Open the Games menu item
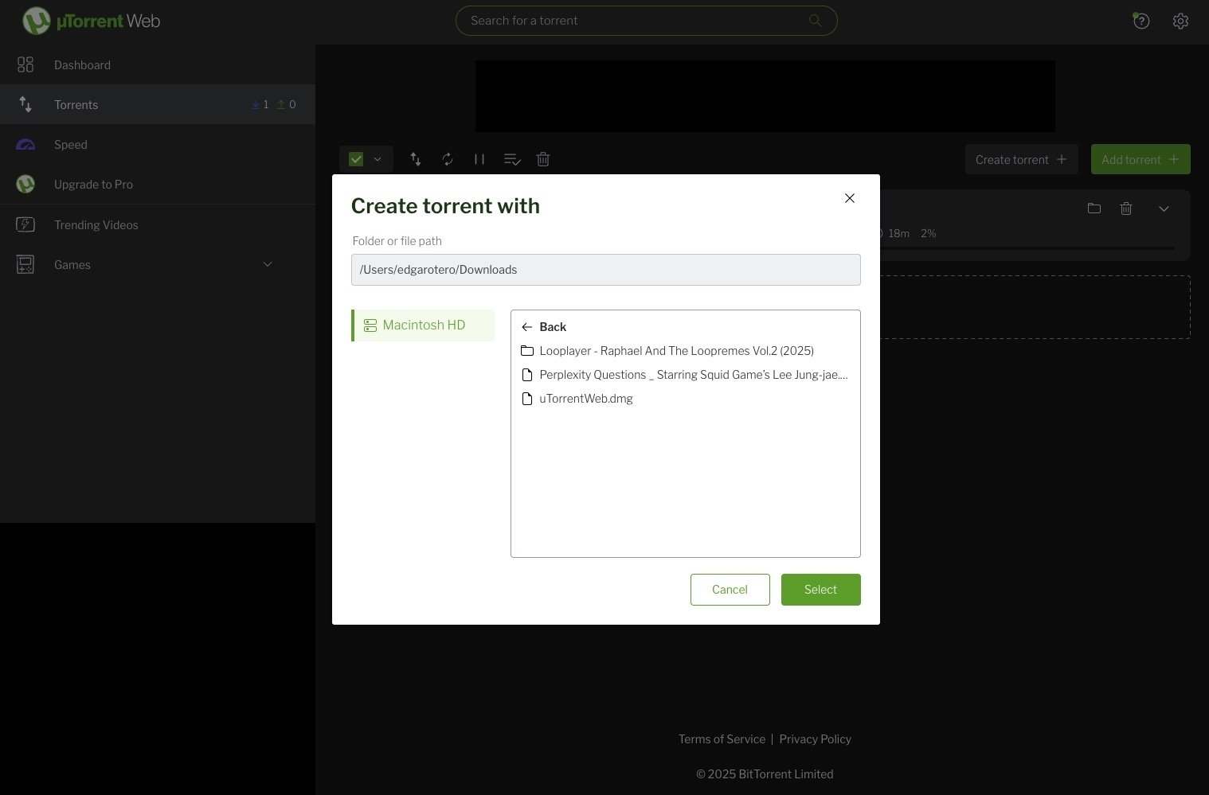 (158, 264)
